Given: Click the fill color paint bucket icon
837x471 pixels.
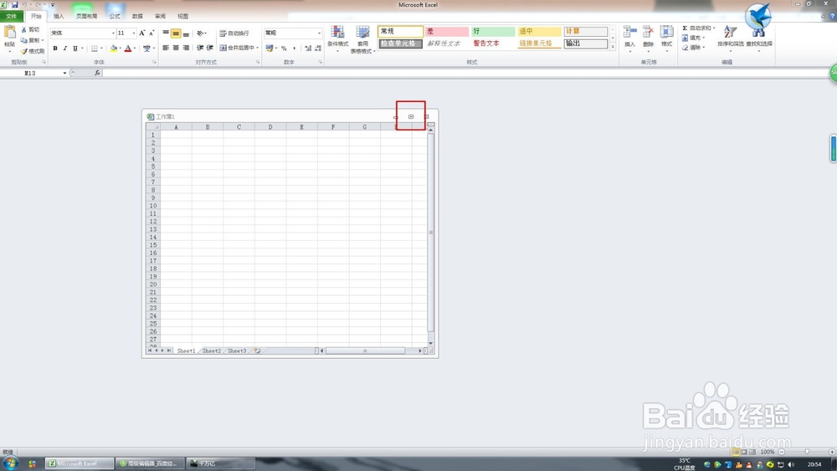Looking at the screenshot, I should (113, 48).
